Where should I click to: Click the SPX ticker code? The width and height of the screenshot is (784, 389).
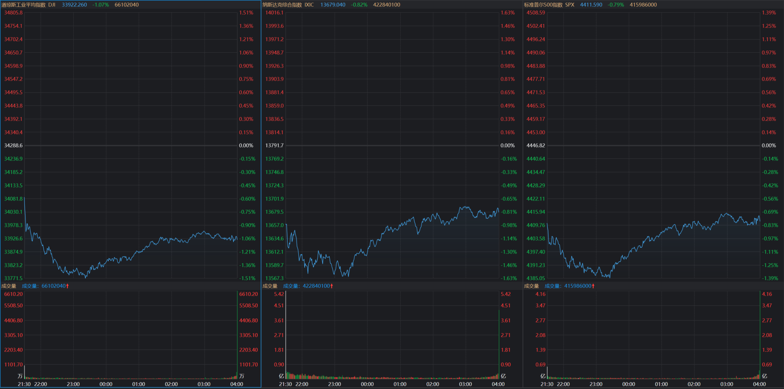570,5
